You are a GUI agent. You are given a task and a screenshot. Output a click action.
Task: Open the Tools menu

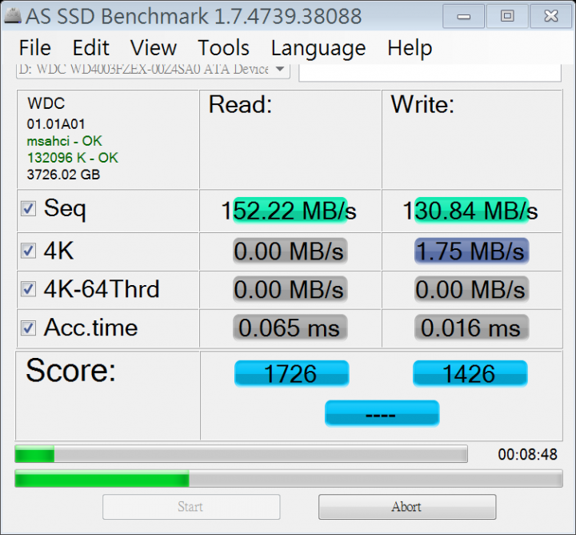223,48
